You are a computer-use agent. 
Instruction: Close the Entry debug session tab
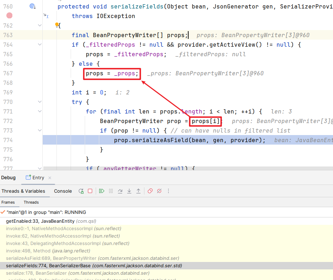pyautogui.click(x=50, y=178)
